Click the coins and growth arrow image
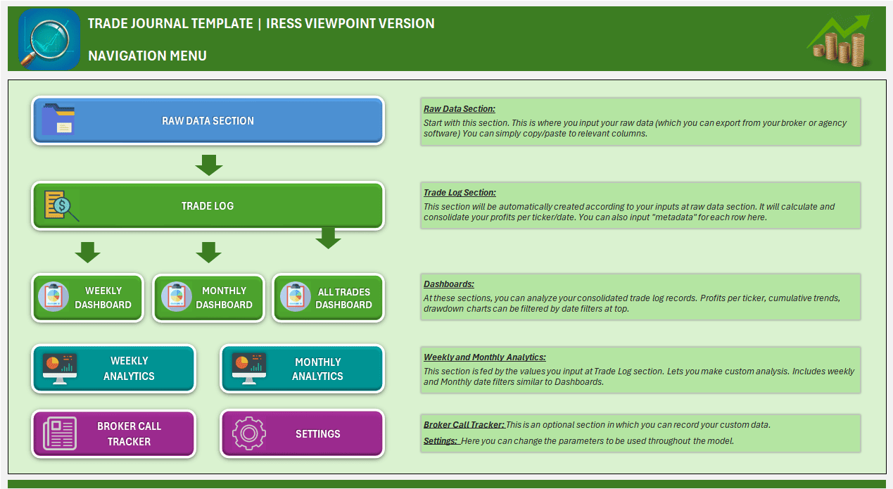 [x=837, y=41]
